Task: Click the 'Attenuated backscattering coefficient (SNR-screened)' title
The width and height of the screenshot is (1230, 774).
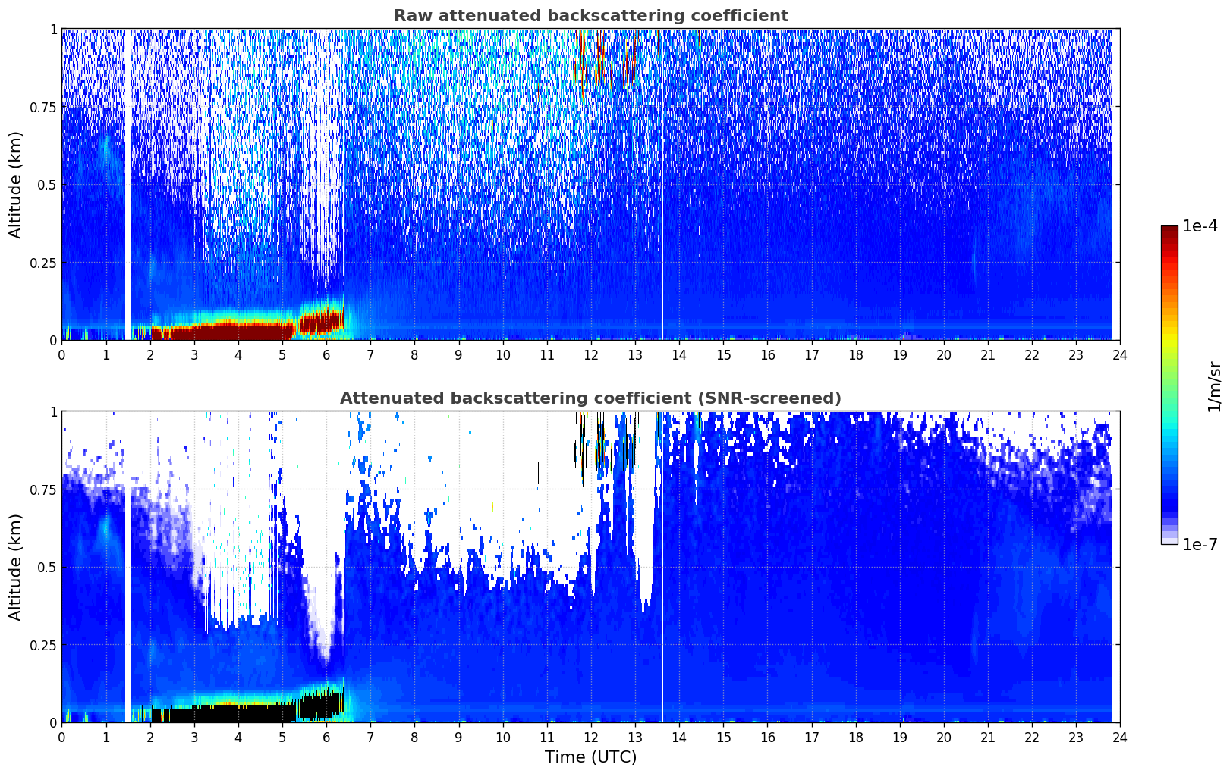Action: (x=590, y=398)
